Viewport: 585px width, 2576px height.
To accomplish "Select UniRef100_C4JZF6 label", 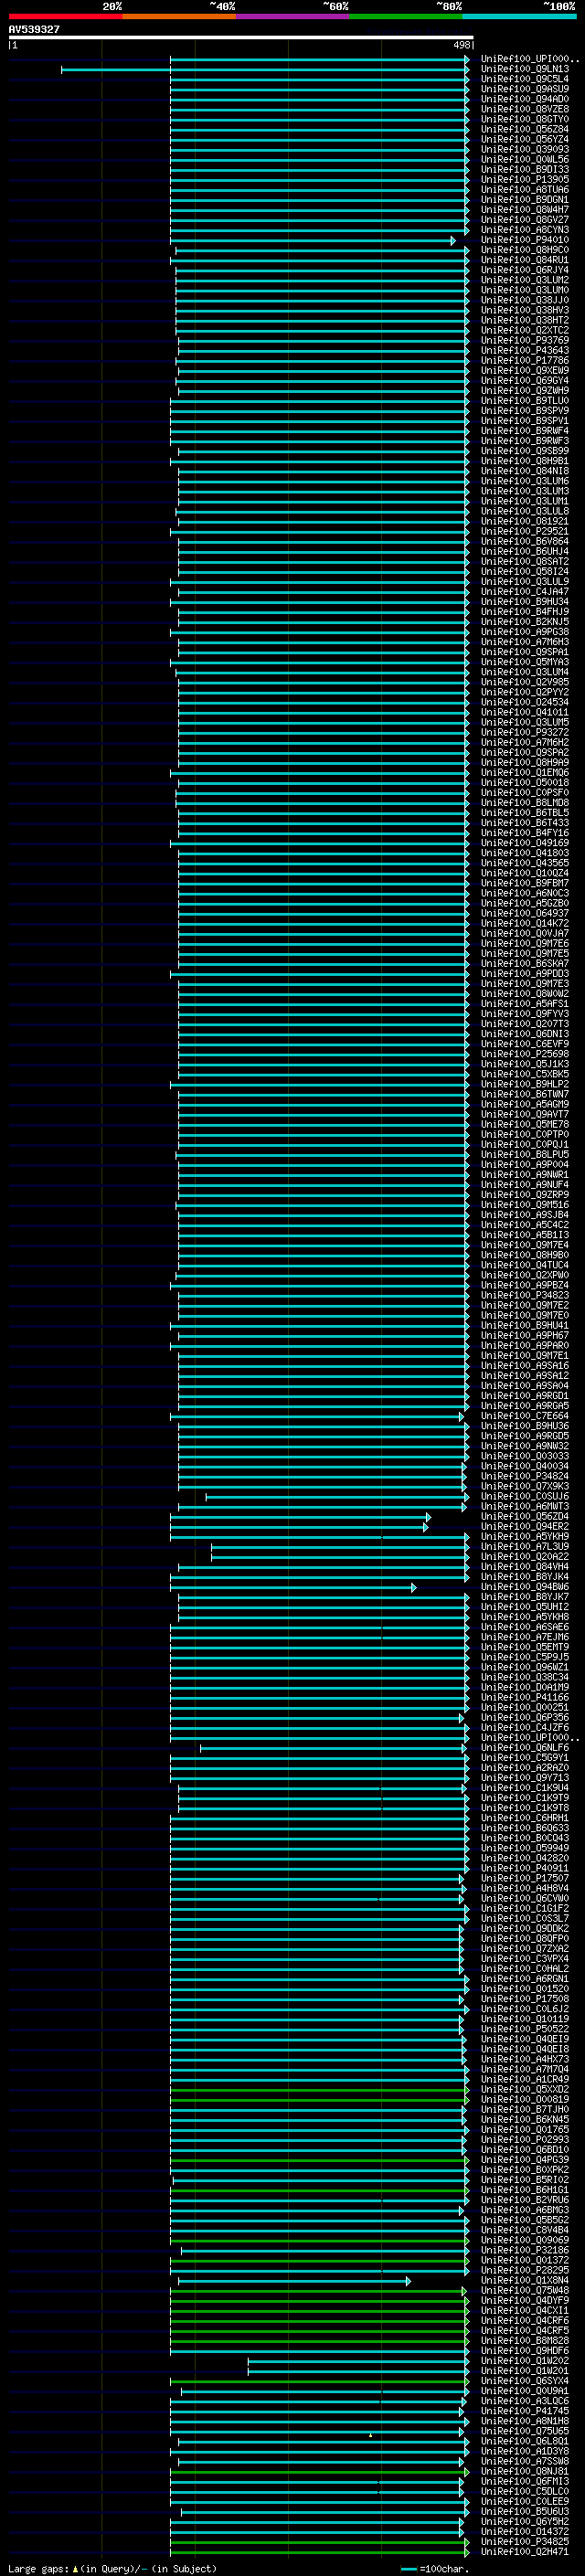I will [525, 1728].
